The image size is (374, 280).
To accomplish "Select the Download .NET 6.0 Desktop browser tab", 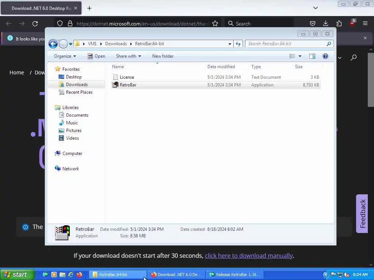I will click(41, 8).
